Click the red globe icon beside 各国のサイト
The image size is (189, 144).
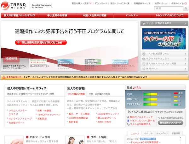tap(186, 3)
